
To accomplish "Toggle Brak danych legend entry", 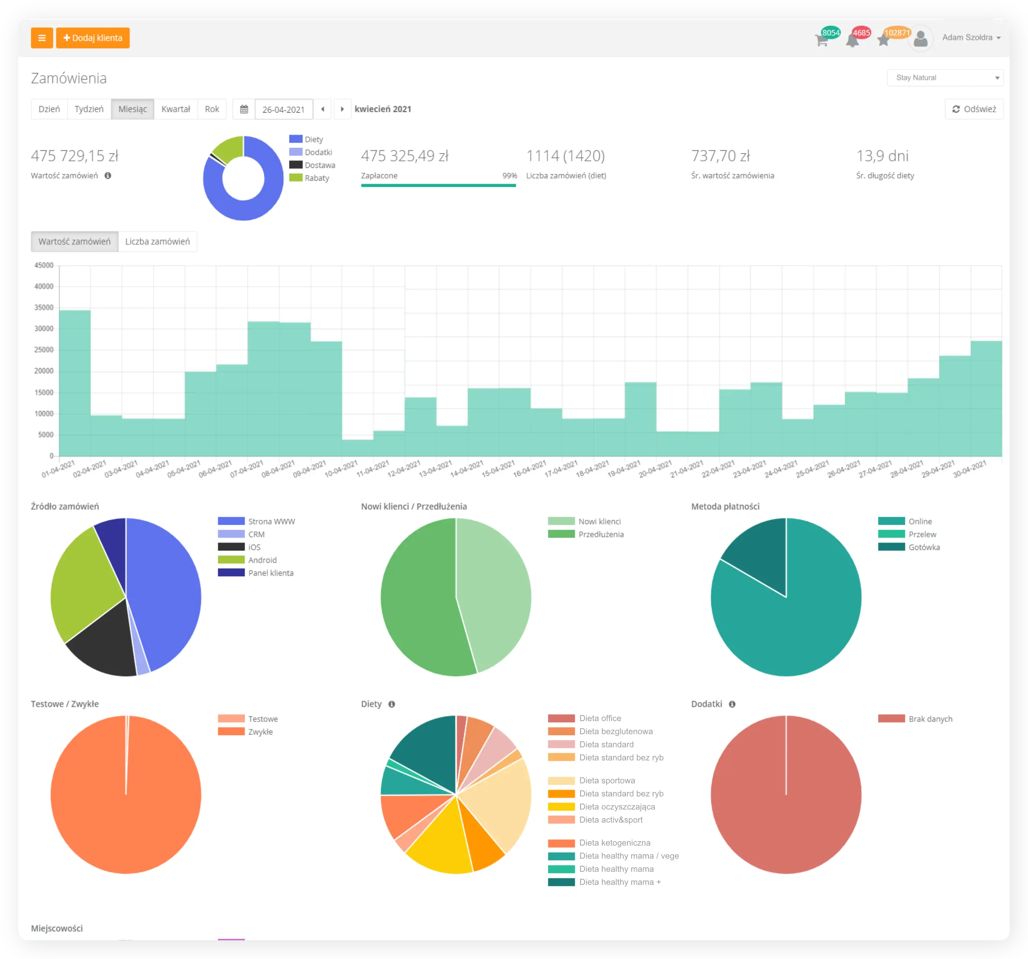I will point(915,718).
